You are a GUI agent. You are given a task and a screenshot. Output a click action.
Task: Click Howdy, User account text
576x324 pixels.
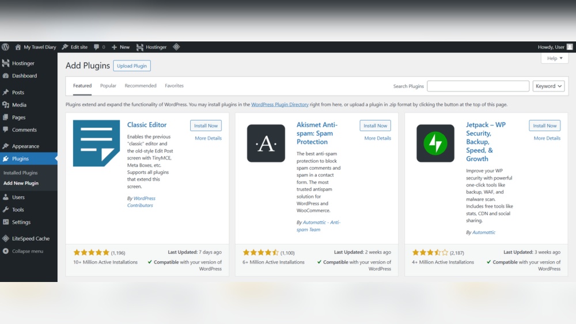tap(551, 47)
